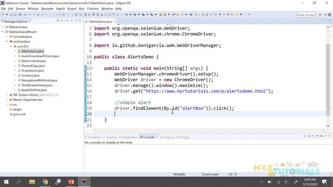Open the File menu
The image size is (333, 187).
[x=4, y=9]
